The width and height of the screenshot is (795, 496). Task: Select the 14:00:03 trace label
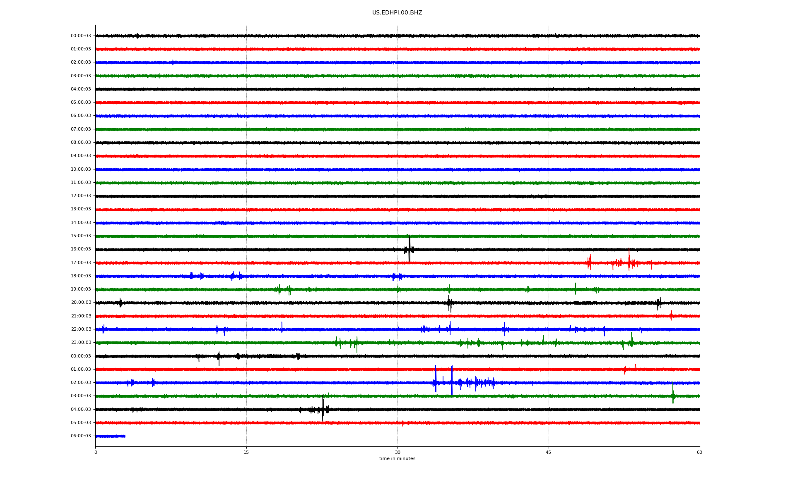tap(81, 222)
